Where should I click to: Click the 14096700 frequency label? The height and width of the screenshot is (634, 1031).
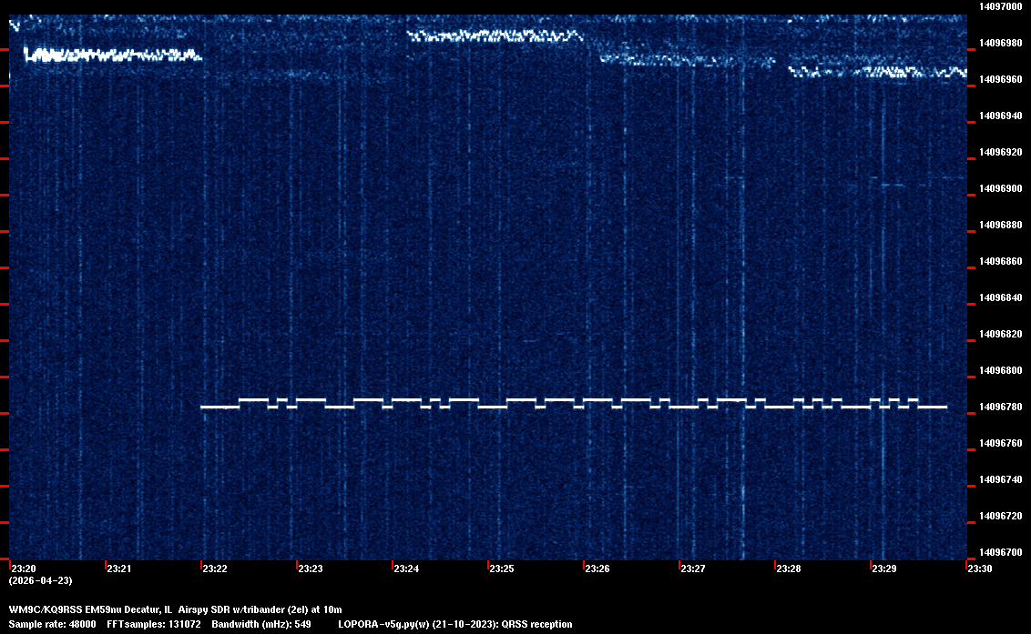coord(1000,552)
